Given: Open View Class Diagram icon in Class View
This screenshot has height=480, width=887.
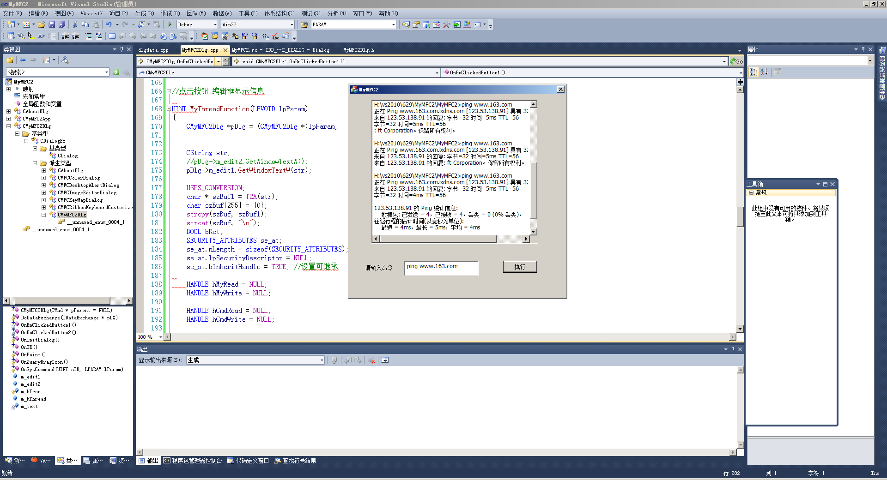Looking at the screenshot, I should click(x=65, y=60).
